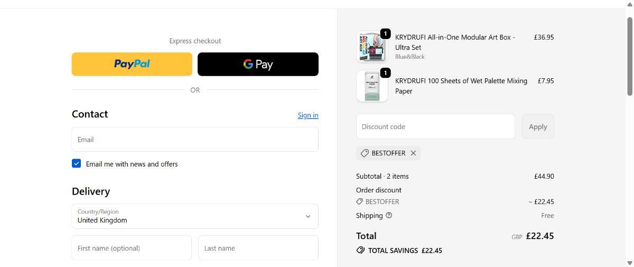The image size is (634, 267).
Task: Pay with PayPal express checkout
Action: pyautogui.click(x=132, y=64)
